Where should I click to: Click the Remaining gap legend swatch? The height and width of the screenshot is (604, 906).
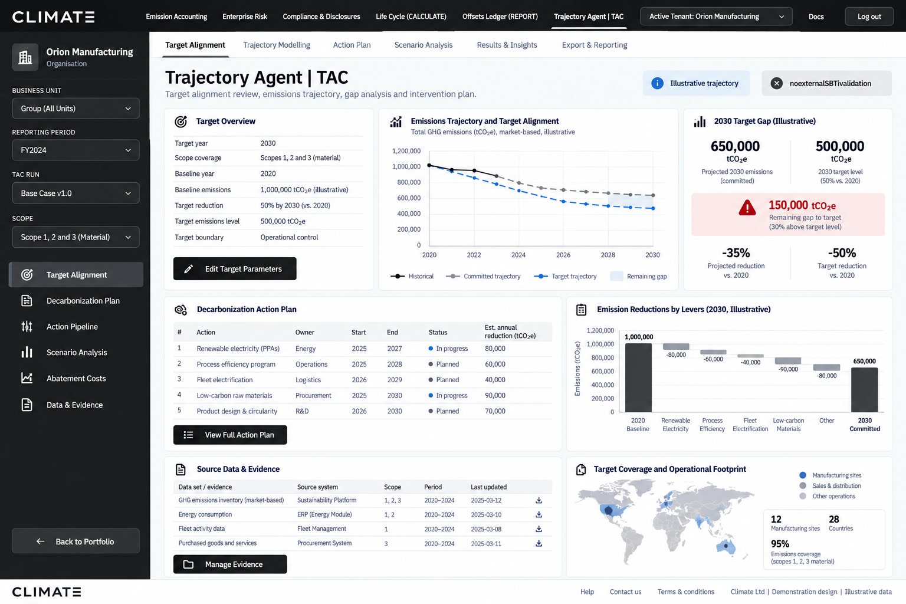(616, 276)
